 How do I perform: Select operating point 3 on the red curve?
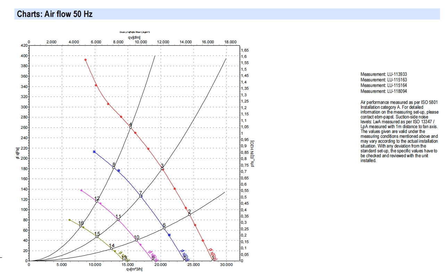pyautogui.click(x=162, y=169)
